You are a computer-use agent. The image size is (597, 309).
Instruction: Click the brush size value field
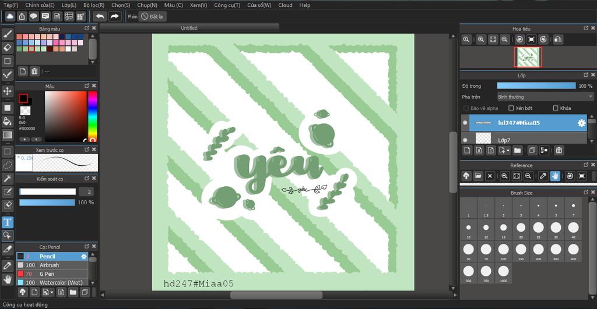pos(86,191)
